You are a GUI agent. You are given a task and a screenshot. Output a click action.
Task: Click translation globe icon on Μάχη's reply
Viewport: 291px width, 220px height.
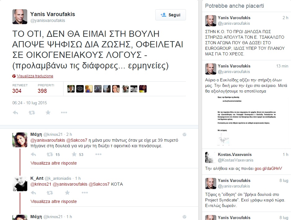pos(184,135)
